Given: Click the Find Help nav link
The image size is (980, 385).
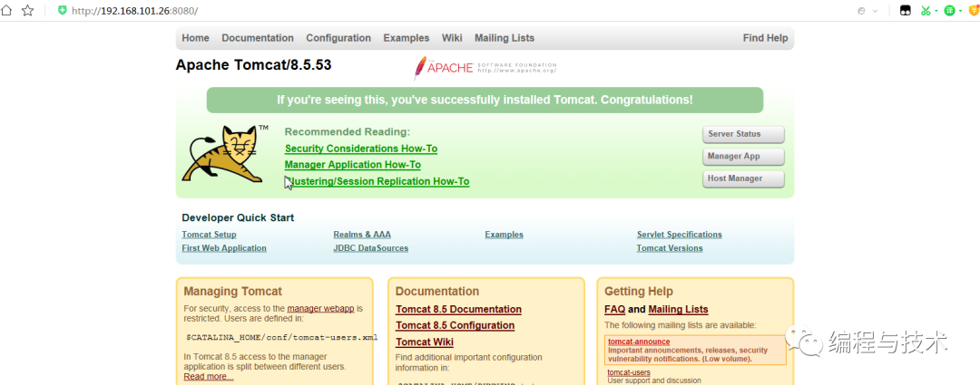Looking at the screenshot, I should click(766, 38).
